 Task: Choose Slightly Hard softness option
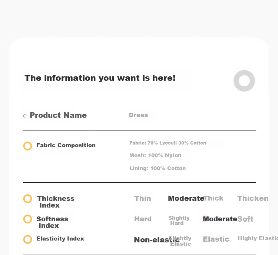pyautogui.click(x=179, y=221)
